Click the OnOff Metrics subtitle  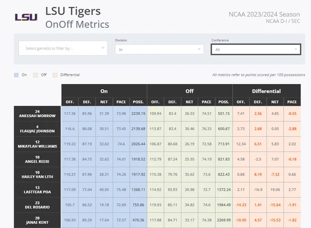[77, 24]
